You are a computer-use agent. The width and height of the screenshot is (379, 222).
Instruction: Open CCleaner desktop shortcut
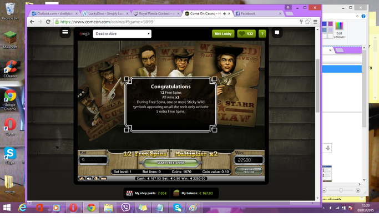pyautogui.click(x=10, y=69)
